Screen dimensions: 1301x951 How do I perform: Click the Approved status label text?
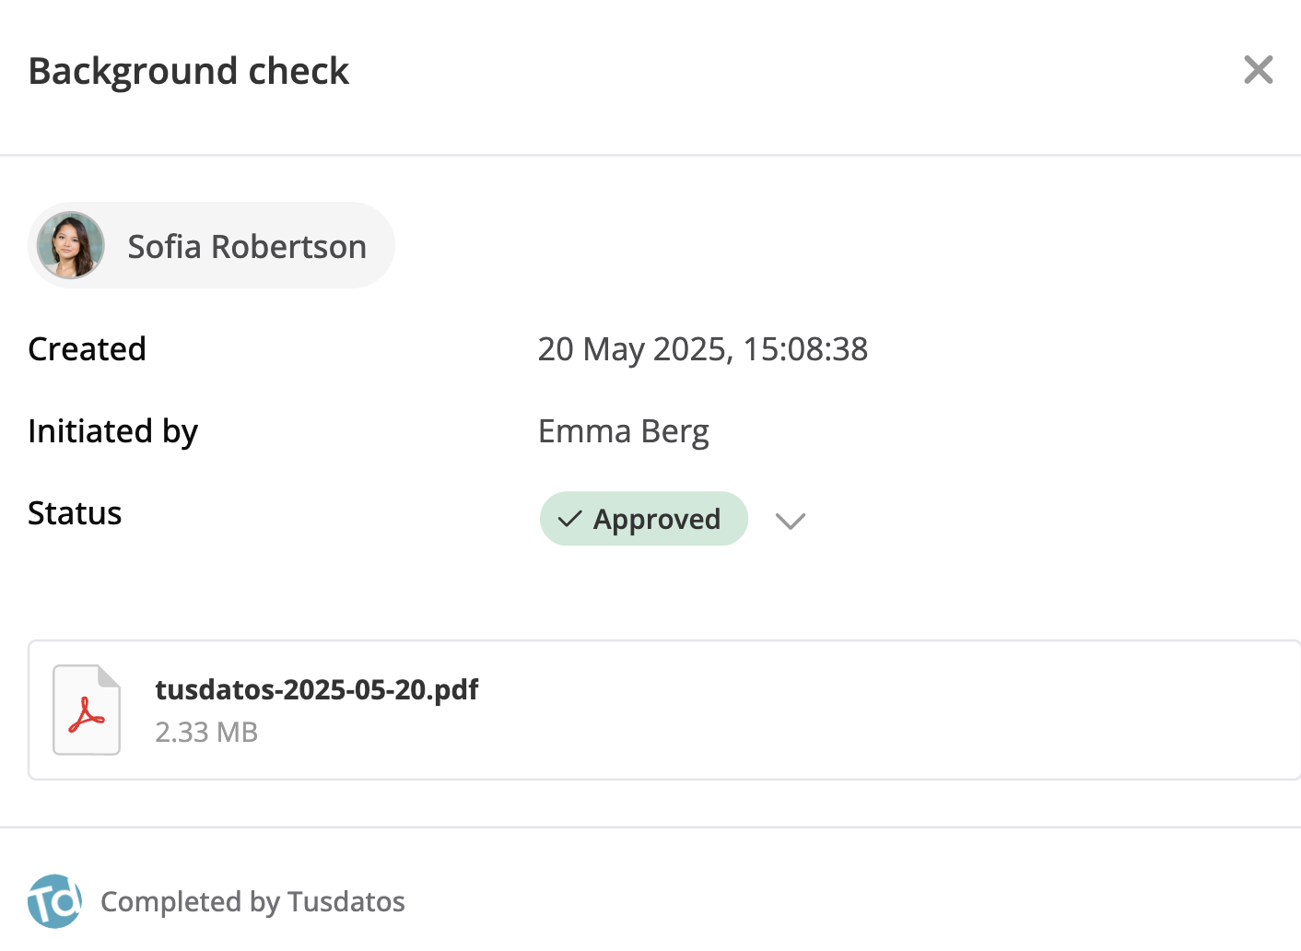[x=657, y=519]
